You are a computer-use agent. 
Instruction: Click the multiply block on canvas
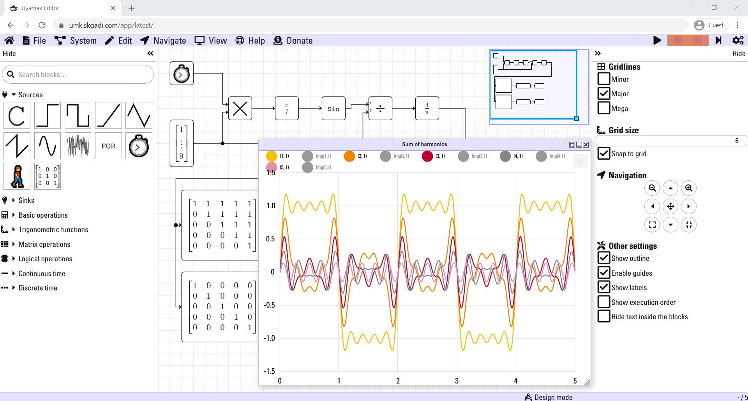[240, 108]
